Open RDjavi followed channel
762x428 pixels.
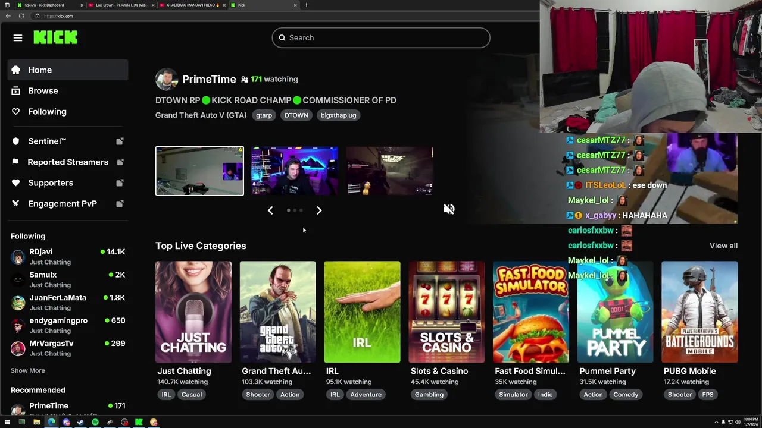tap(68, 257)
